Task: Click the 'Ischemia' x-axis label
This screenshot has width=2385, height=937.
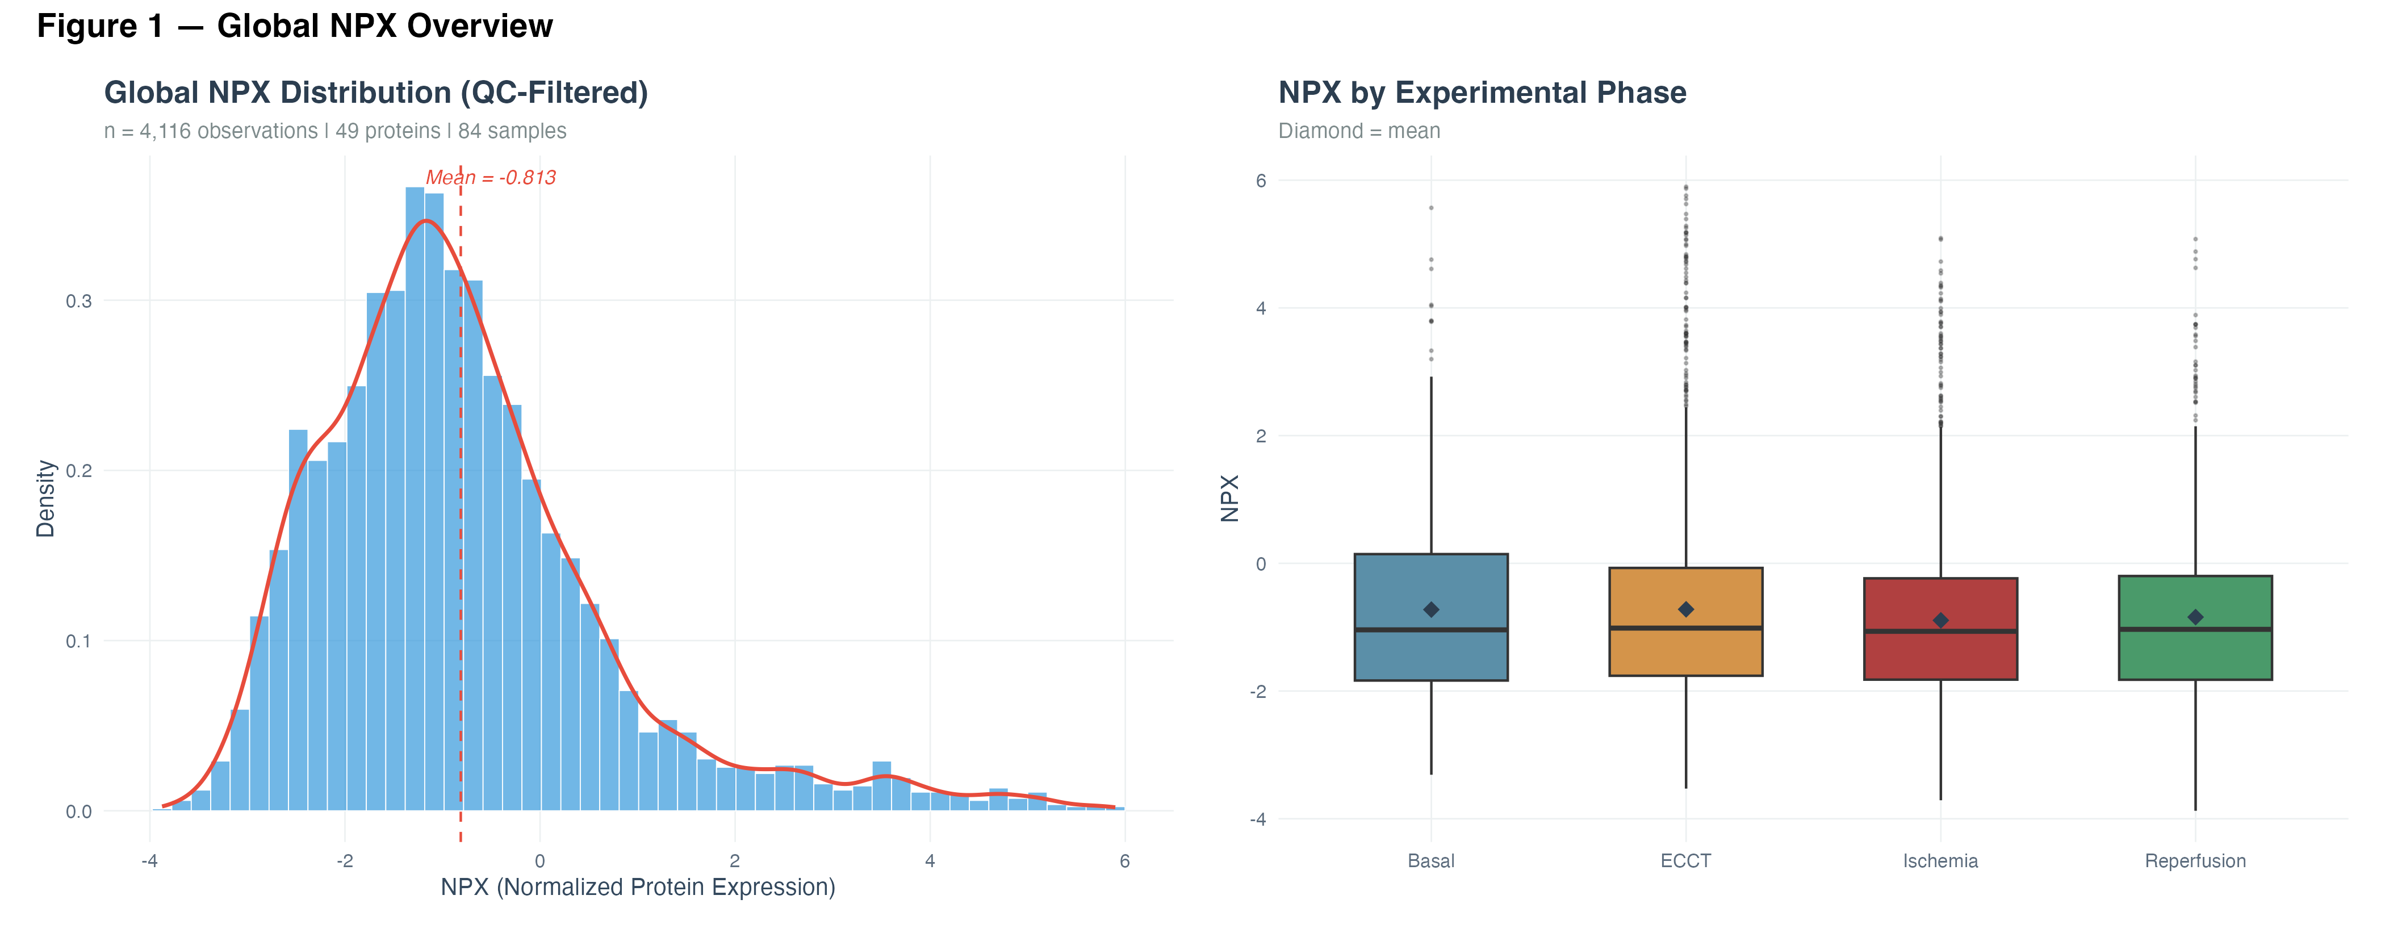Action: pyautogui.click(x=1940, y=861)
